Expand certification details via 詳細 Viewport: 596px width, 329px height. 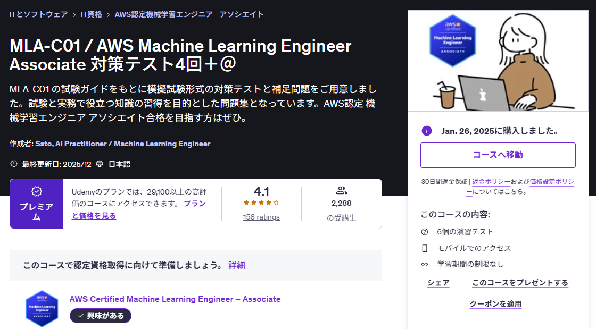coord(236,265)
